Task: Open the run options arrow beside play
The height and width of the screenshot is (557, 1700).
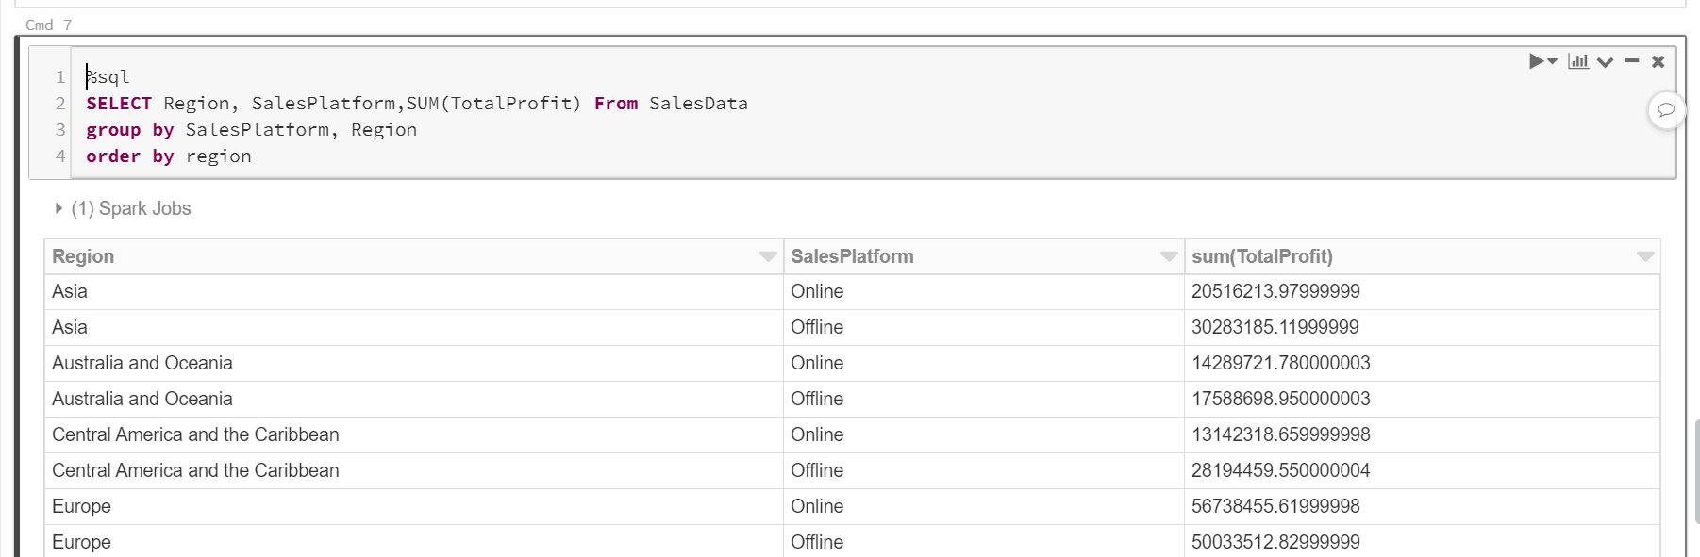Action: (1553, 61)
